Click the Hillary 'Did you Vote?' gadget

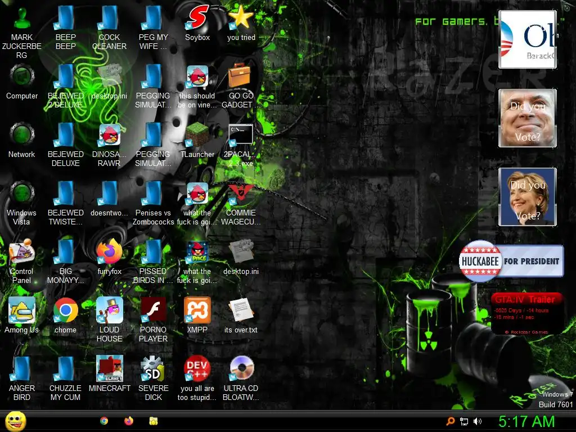tap(528, 196)
